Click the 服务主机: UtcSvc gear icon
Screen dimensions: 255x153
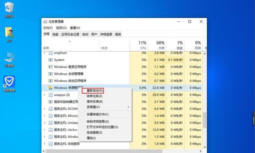pos(50,130)
